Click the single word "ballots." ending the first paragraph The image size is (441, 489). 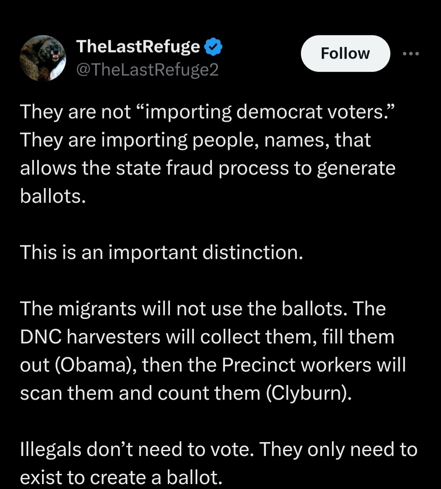coord(53,197)
